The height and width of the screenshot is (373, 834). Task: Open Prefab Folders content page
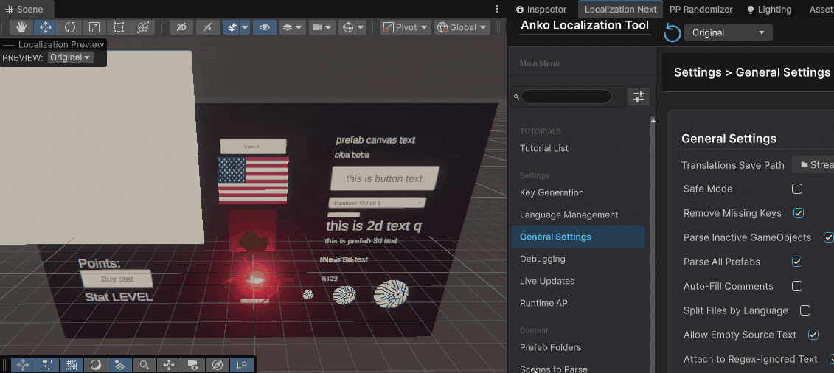coord(550,347)
